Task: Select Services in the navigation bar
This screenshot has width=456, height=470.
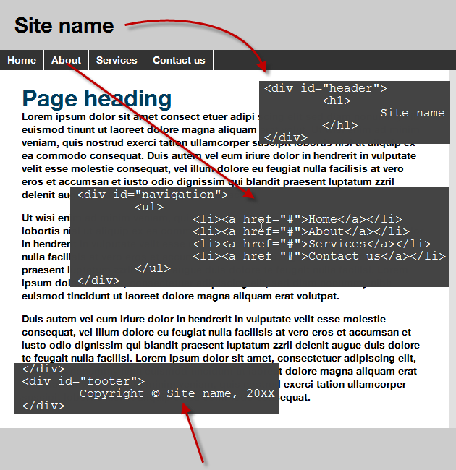Action: pos(117,61)
